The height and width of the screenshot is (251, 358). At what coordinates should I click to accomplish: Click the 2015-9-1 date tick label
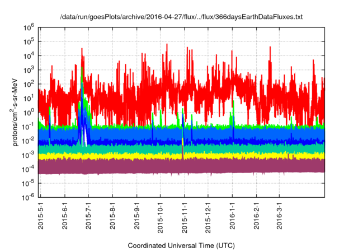point(136,216)
